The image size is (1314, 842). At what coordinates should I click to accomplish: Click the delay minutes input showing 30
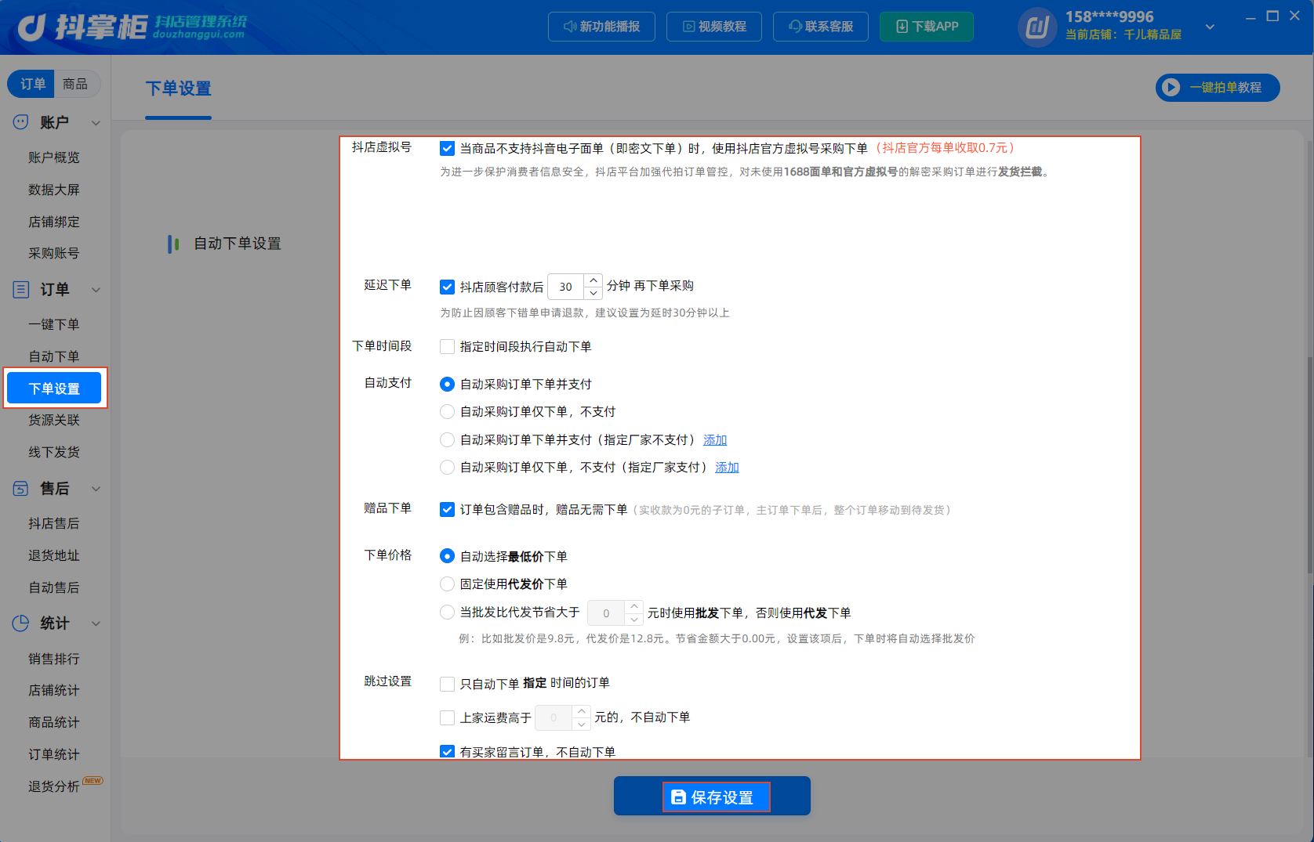pos(566,287)
